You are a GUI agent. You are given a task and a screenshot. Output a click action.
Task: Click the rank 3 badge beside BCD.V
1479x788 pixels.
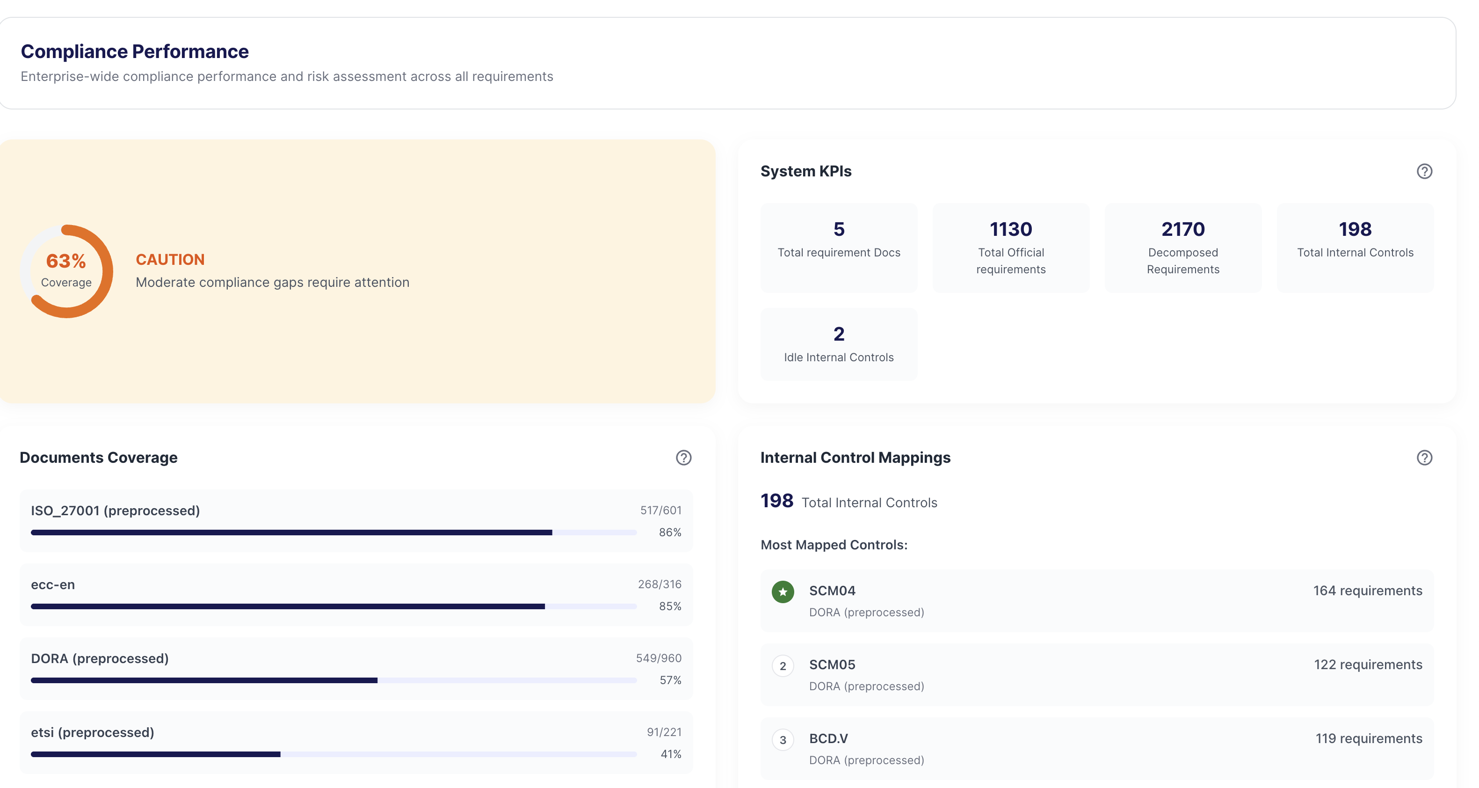(x=783, y=740)
